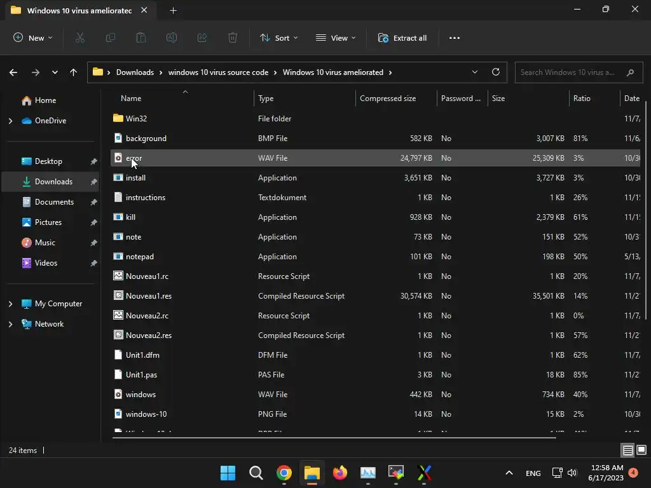Open the See more three-dots menu
The height and width of the screenshot is (488, 651).
click(x=454, y=37)
